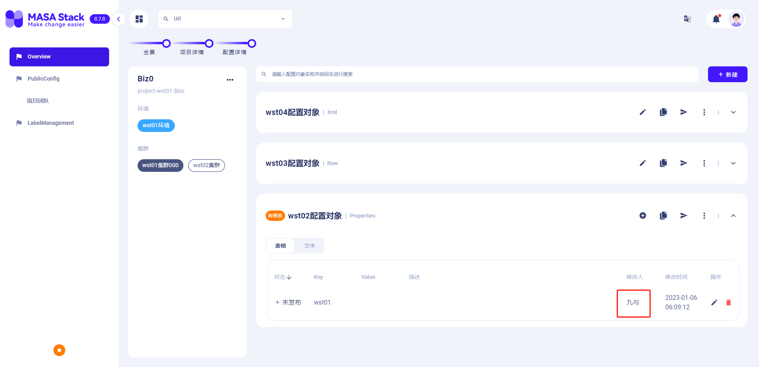759x367 pixels.
Task: Click the 配置详情 breadcrumb step
Action: point(235,52)
